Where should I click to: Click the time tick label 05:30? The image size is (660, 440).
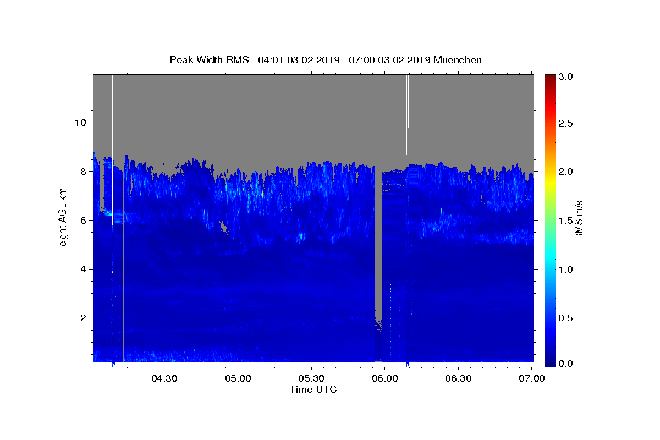pyautogui.click(x=311, y=378)
